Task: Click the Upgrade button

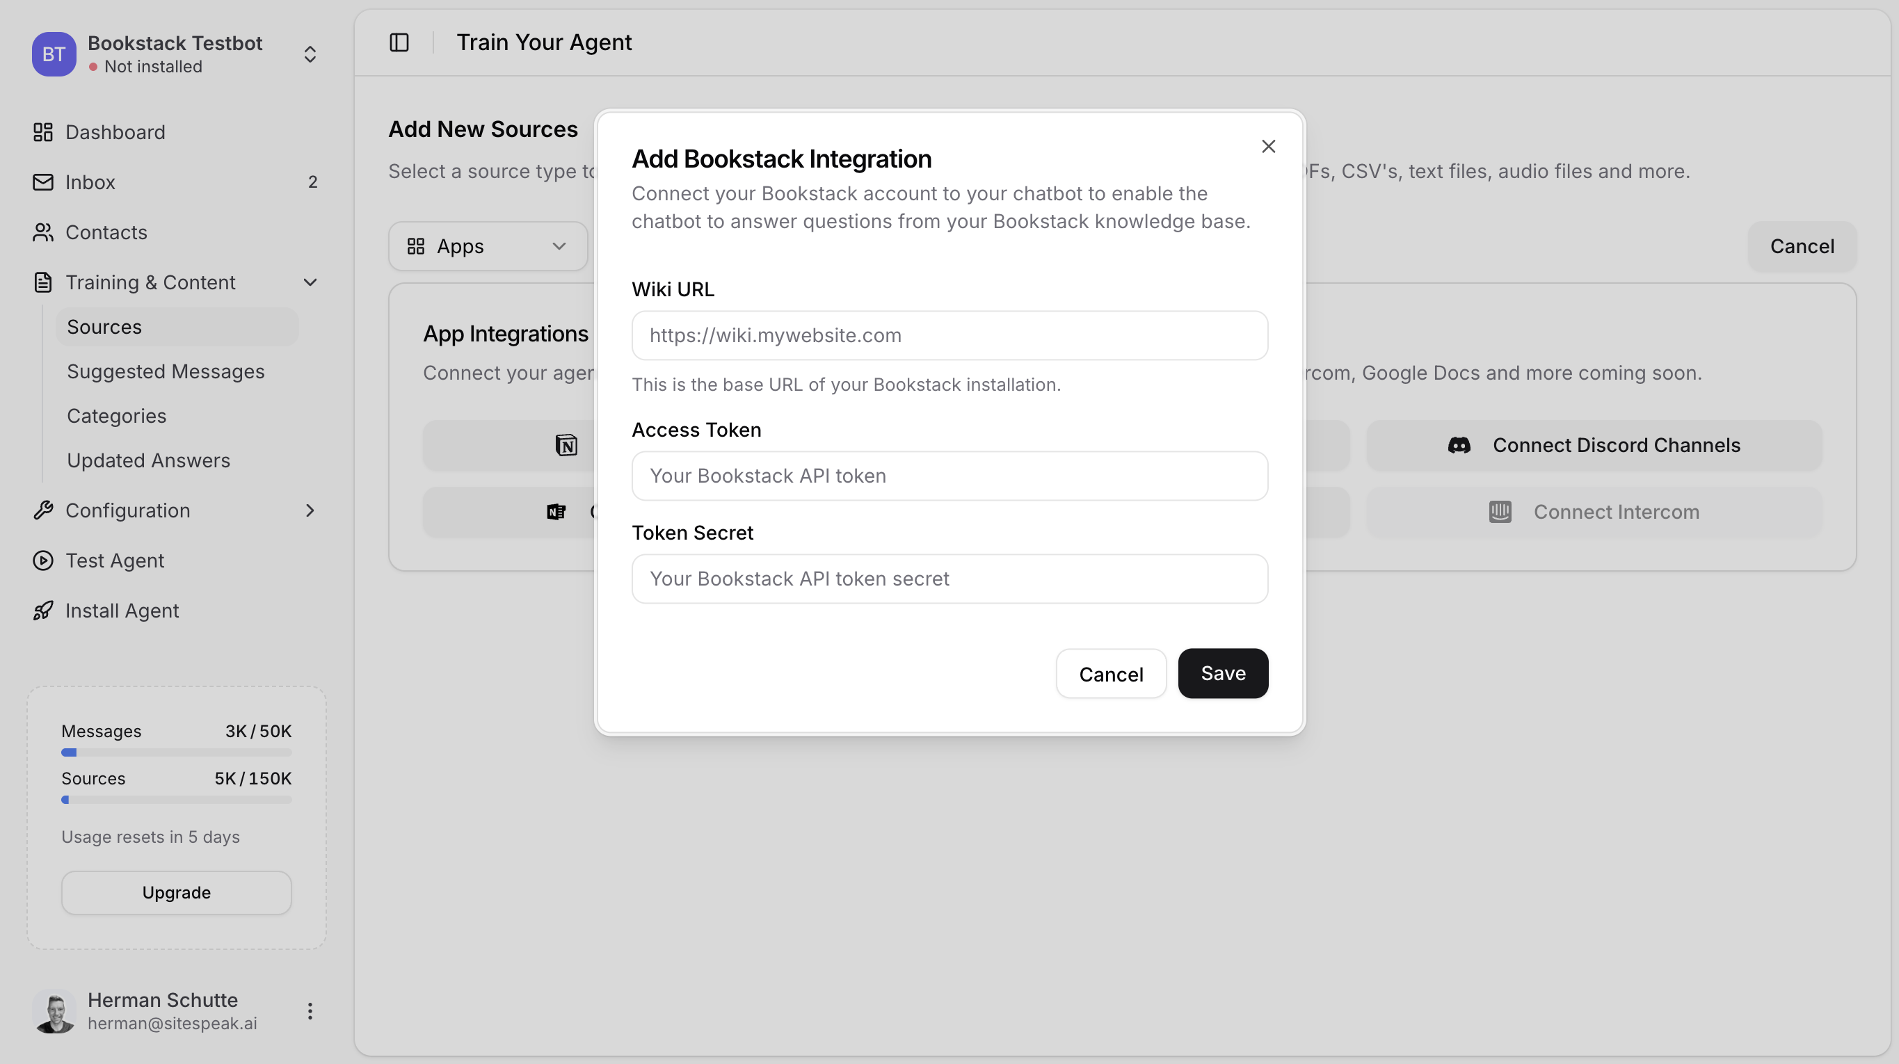Action: (175, 892)
